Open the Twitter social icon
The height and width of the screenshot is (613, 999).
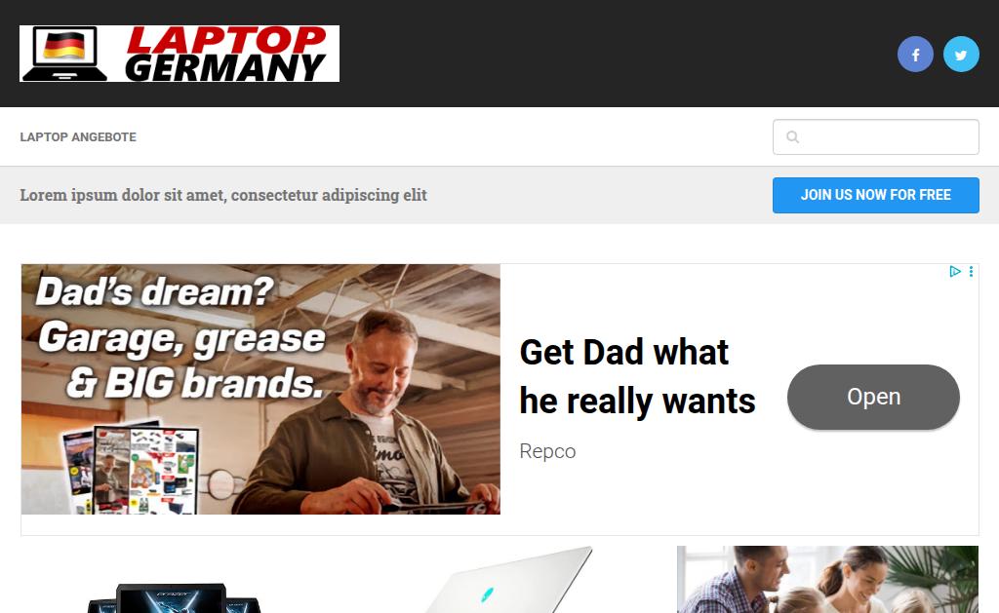[x=961, y=55]
